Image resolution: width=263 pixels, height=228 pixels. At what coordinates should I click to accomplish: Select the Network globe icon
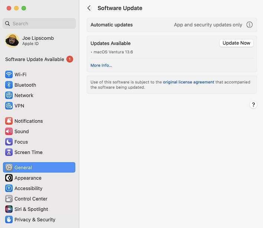tap(9, 95)
